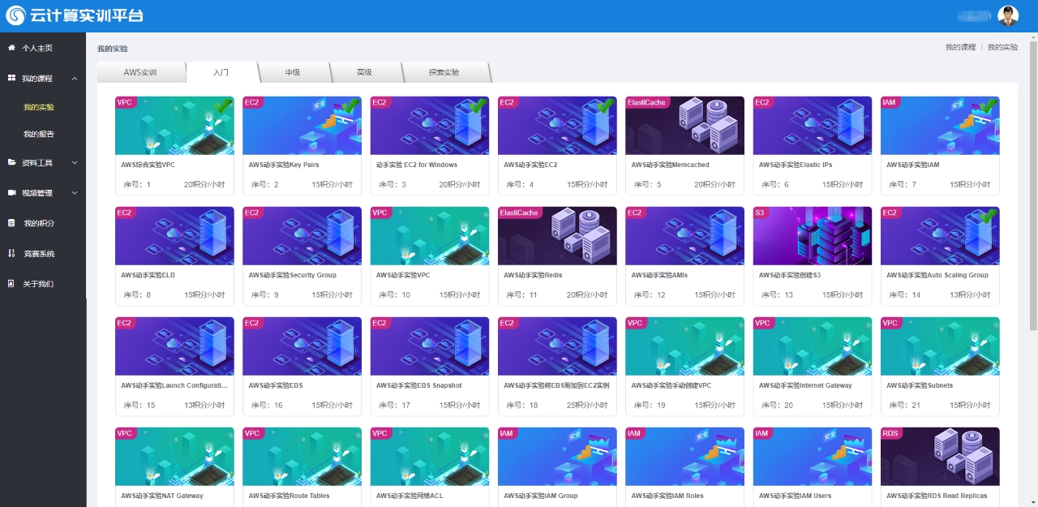Click 我的课程 breadcrumb link
Image resolution: width=1038 pixels, height=507 pixels.
click(x=960, y=48)
